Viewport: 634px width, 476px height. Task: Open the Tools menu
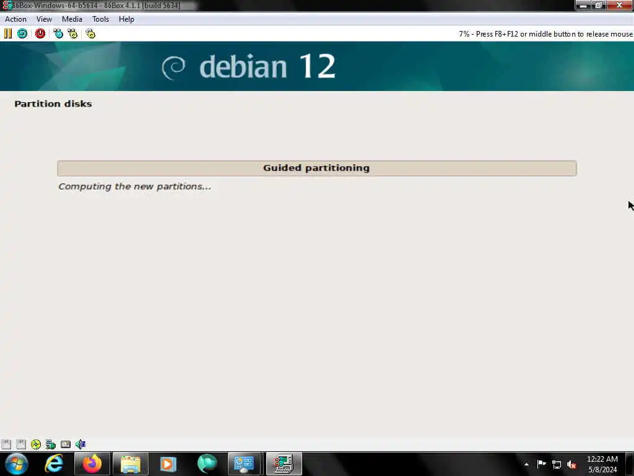[x=100, y=19]
